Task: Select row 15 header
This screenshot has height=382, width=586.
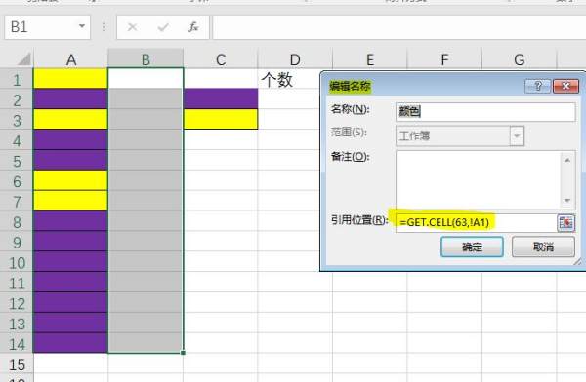Action: coord(17,364)
